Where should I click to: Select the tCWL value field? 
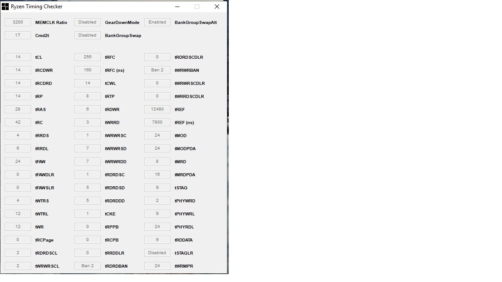point(88,83)
